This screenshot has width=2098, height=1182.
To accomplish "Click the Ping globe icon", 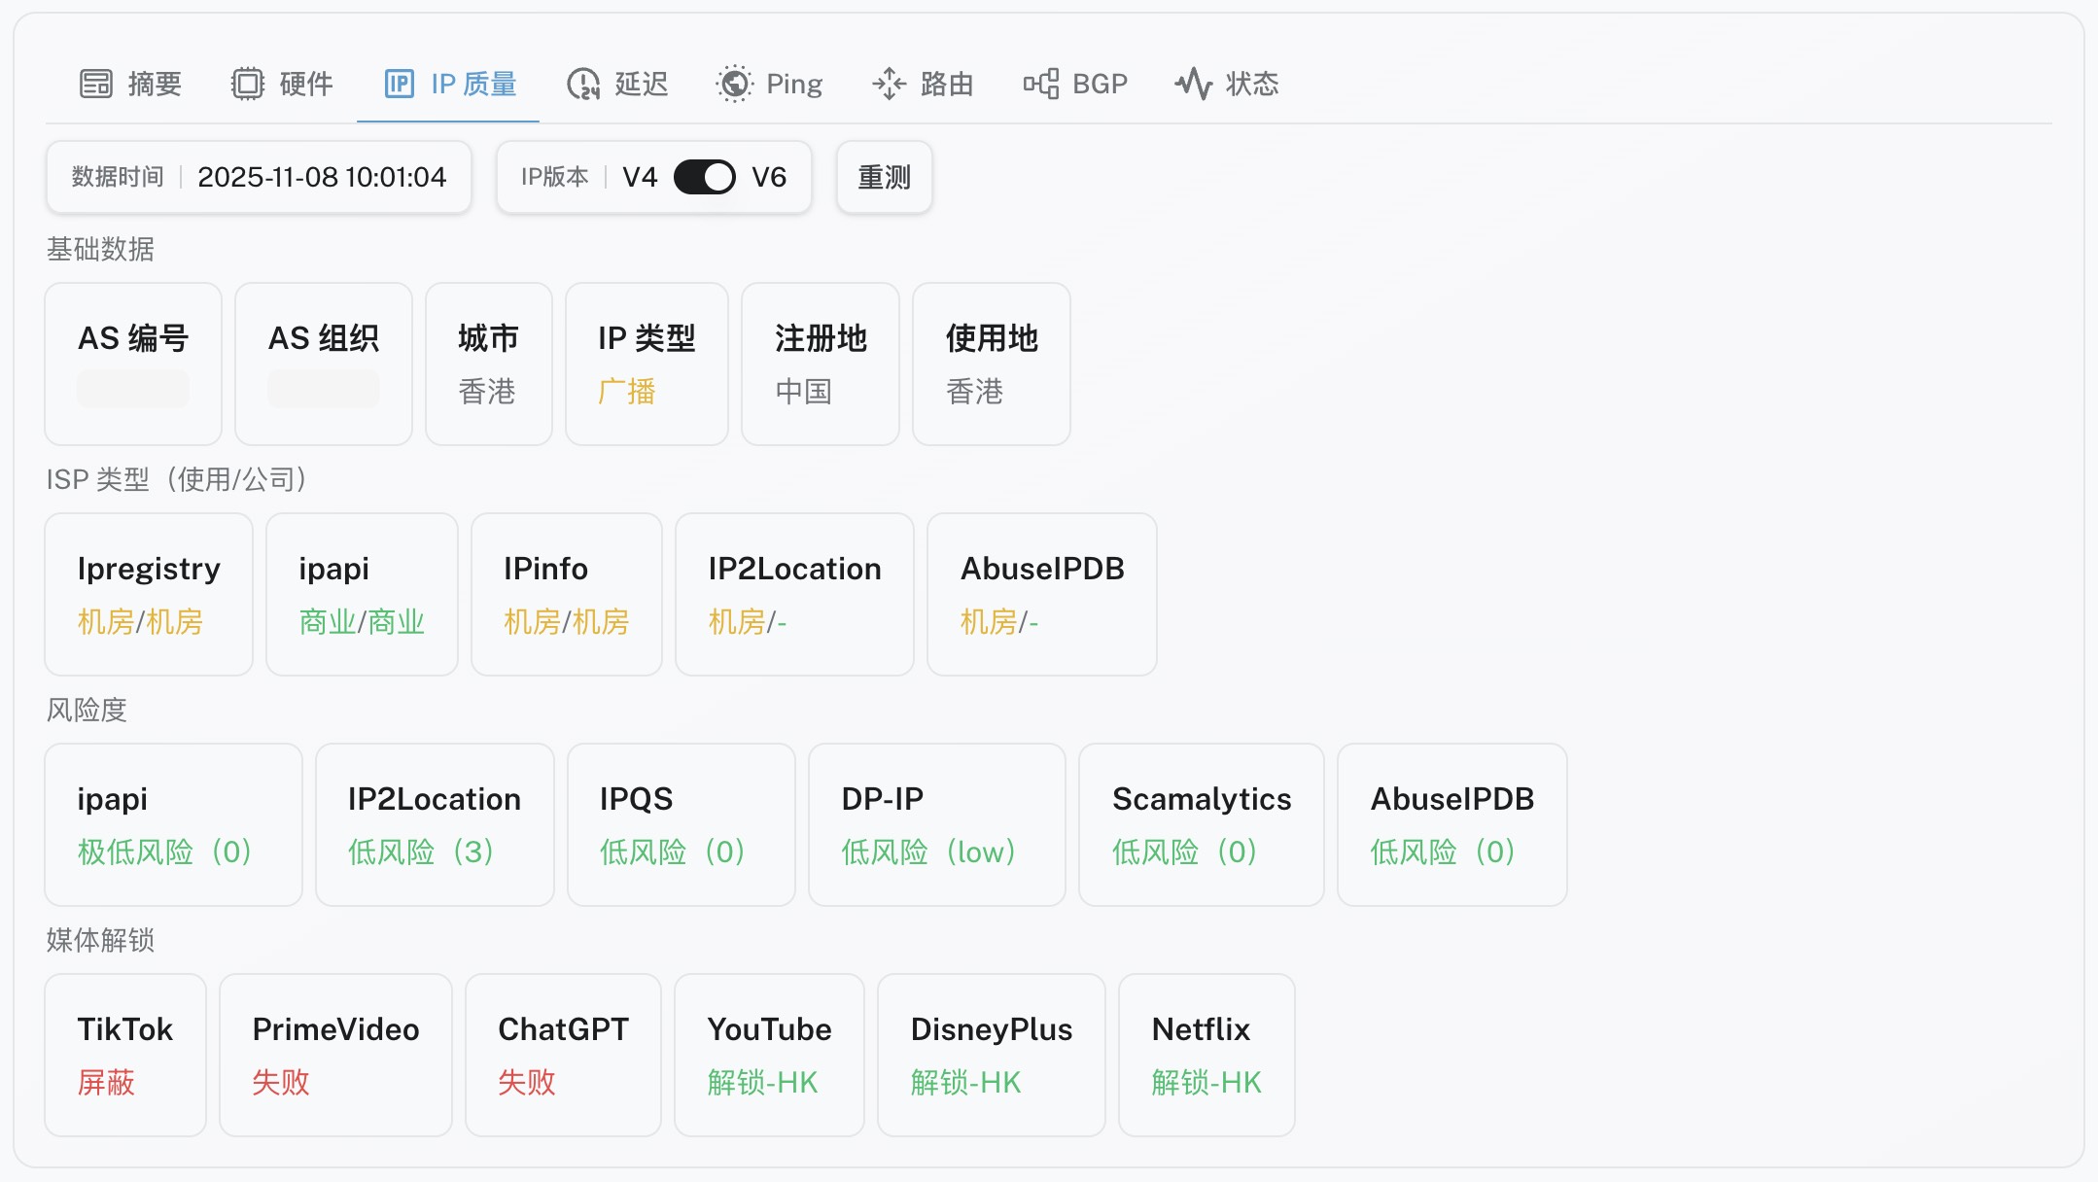I will point(734,84).
